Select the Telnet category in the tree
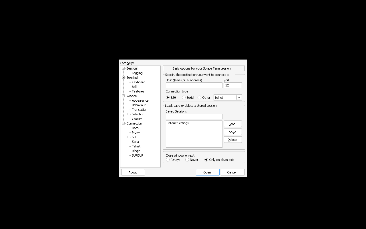 (x=136, y=146)
